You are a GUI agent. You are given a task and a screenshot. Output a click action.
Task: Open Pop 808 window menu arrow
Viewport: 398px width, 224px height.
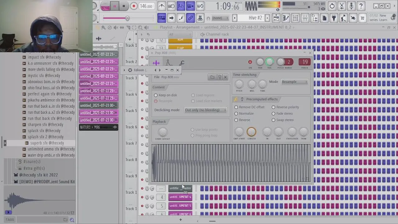click(152, 53)
